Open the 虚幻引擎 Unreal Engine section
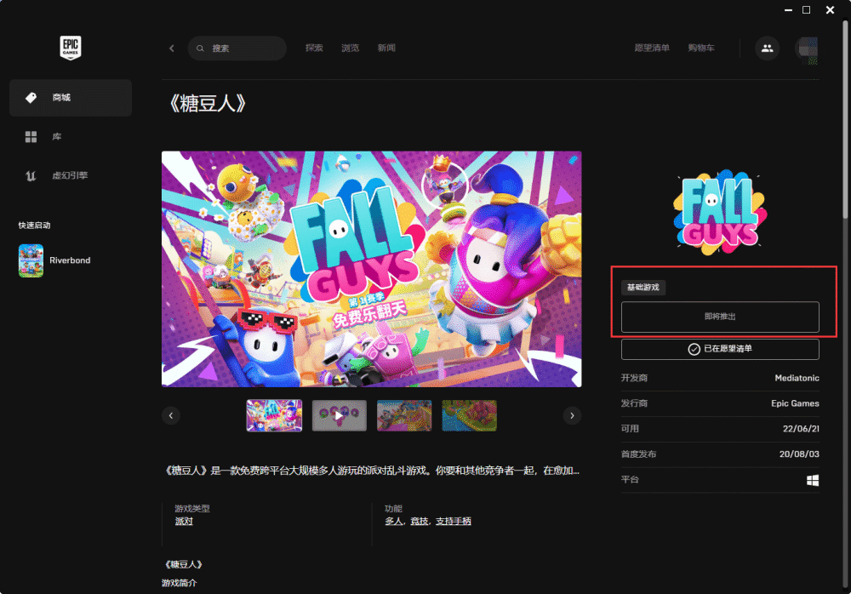The height and width of the screenshot is (594, 851). (71, 175)
